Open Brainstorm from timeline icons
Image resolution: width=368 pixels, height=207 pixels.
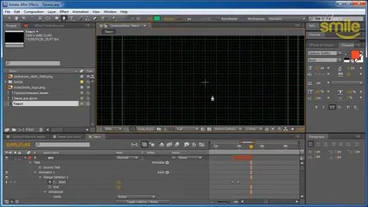(x=186, y=144)
